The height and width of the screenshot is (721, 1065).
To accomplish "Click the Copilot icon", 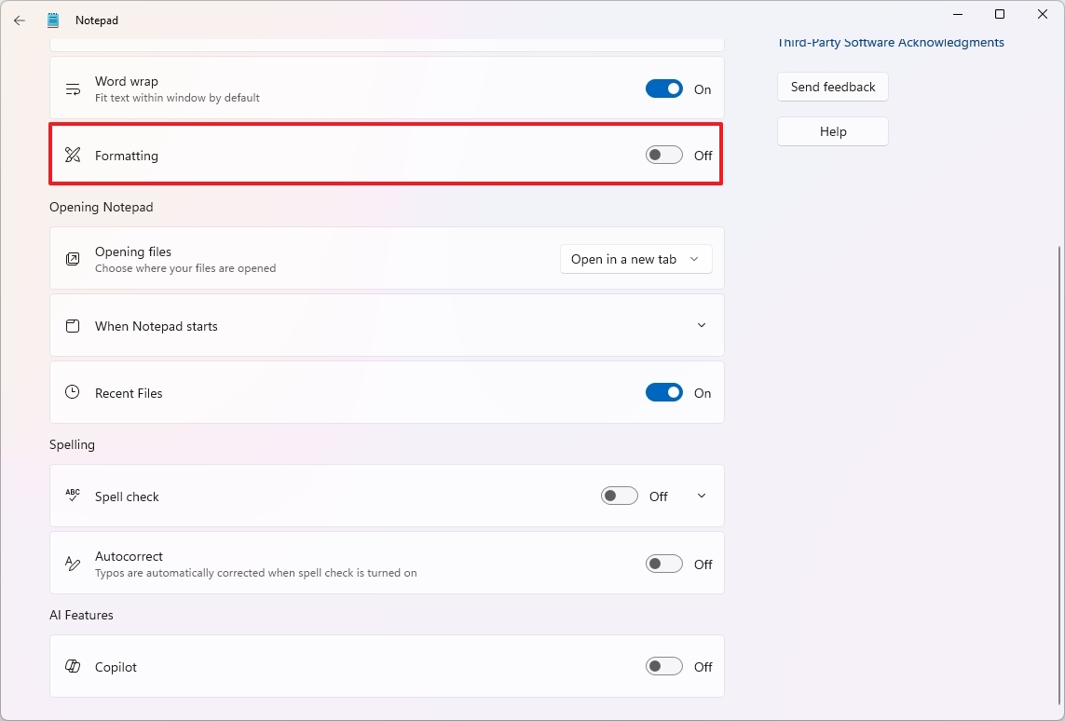I will click(73, 666).
